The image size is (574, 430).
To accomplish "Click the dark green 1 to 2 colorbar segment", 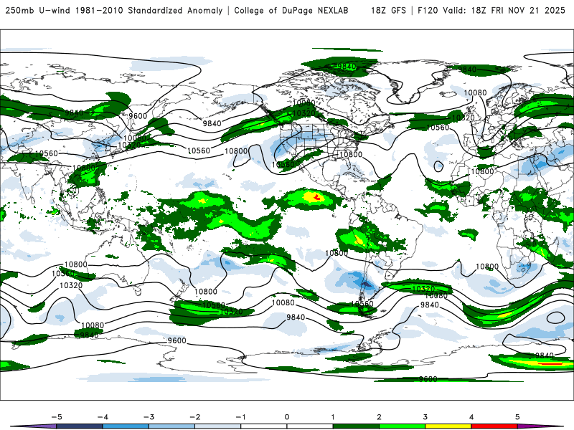I will tap(356, 426).
